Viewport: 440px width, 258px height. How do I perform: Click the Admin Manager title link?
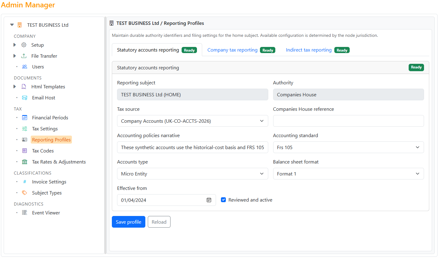click(28, 5)
